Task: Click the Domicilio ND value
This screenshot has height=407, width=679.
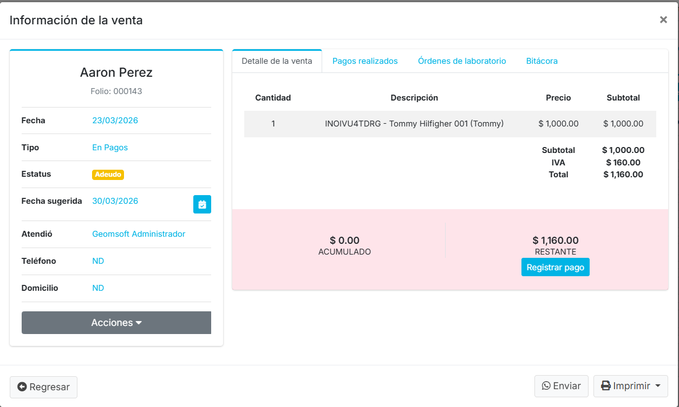Action: (98, 288)
